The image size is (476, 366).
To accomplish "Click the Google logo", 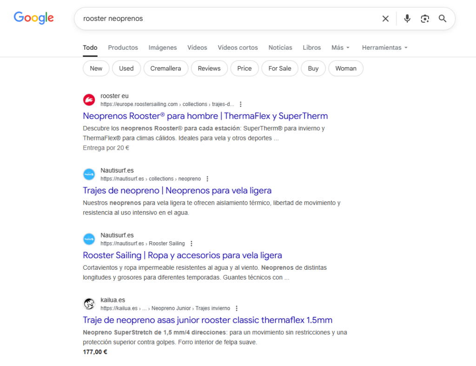I will click(x=33, y=18).
